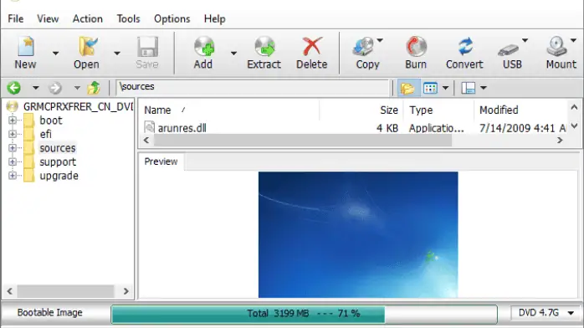Viewport: 584px width, 328px height.
Task: Open the Options menu
Action: coord(172,19)
